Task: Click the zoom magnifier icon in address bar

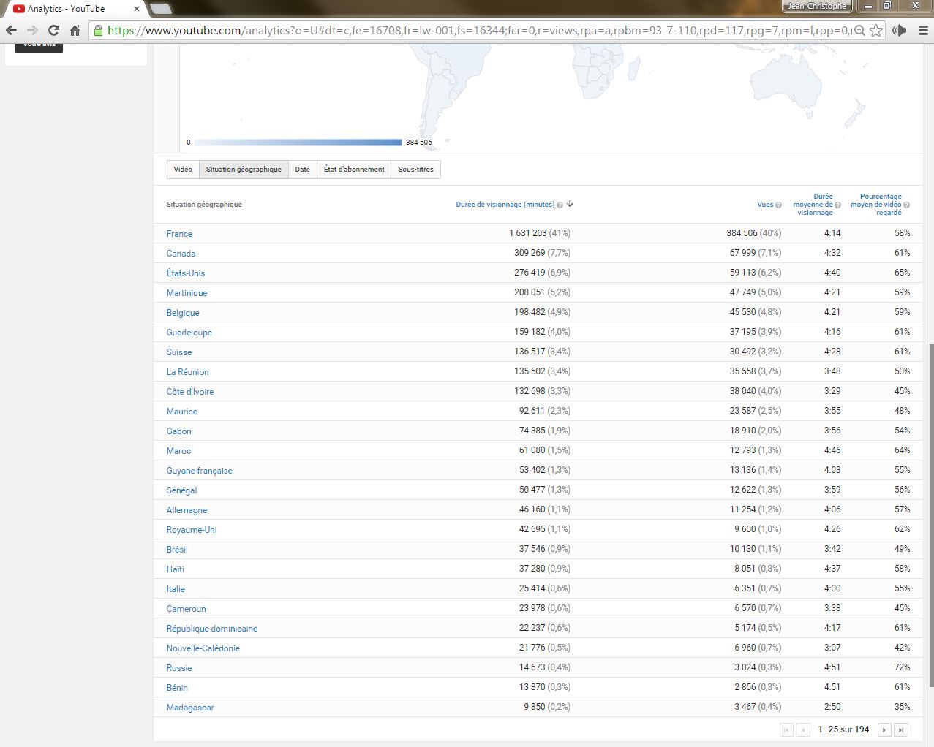Action: [x=860, y=30]
